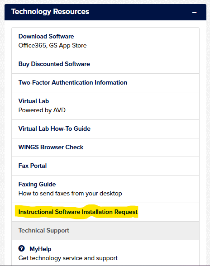Image resolution: width=210 pixels, height=266 pixels.
Task: Open the Virtual Lab How-To Guide
Action: (x=54, y=128)
